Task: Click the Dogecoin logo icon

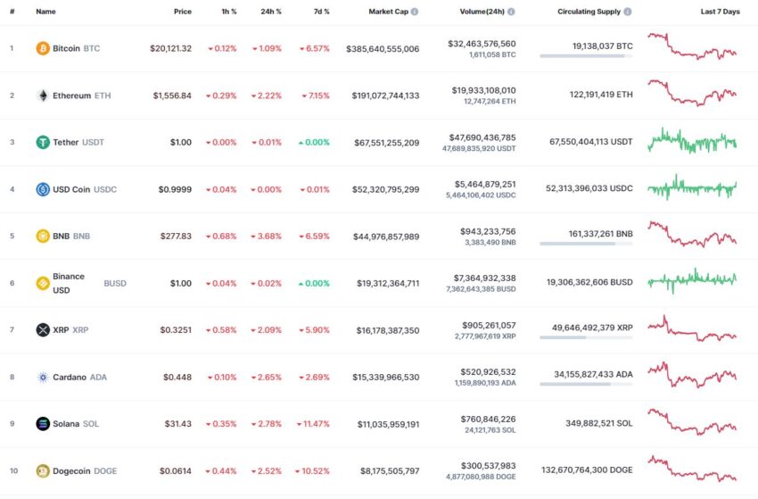Action: click(43, 471)
